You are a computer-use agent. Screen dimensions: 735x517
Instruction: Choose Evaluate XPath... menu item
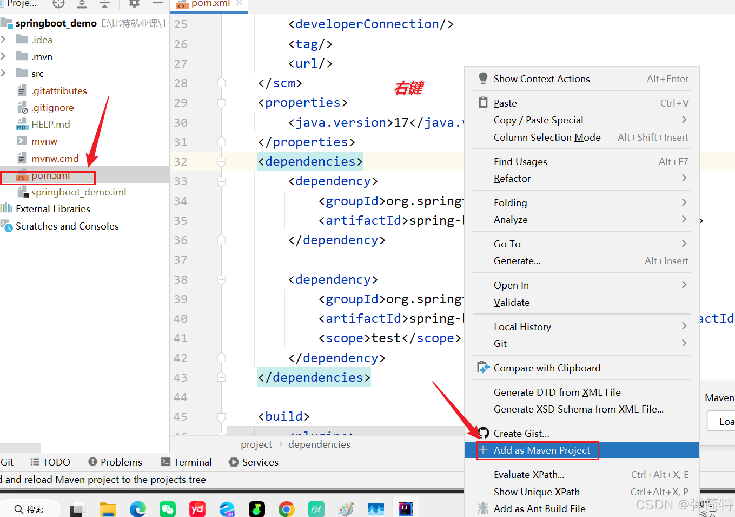pos(582,474)
